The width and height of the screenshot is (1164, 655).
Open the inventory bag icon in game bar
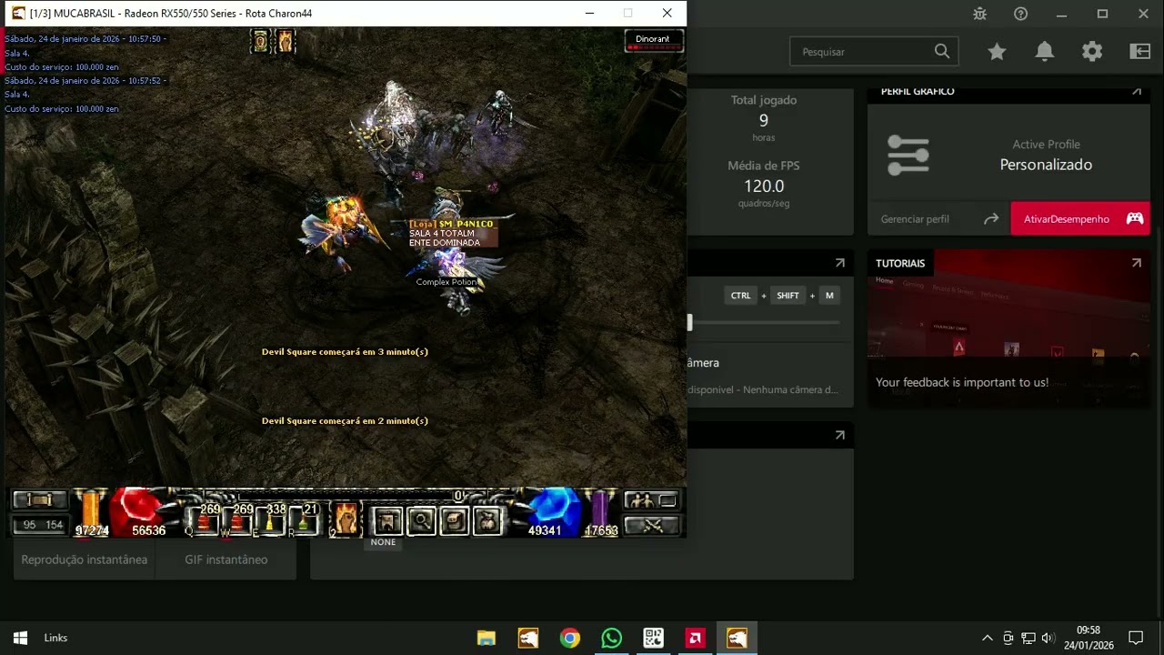coord(487,521)
